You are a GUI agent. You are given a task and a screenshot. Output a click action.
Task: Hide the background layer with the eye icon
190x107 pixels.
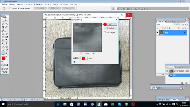157,33
